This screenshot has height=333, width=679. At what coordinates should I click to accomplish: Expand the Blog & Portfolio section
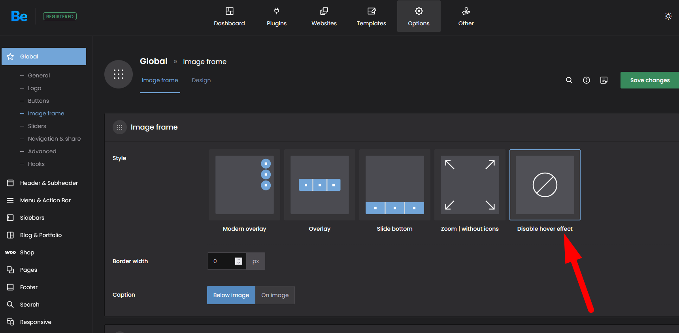pyautogui.click(x=41, y=235)
